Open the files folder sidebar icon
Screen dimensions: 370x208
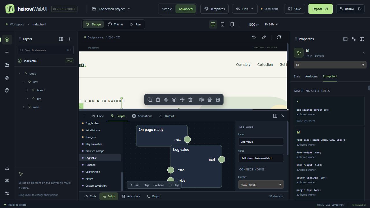(7, 65)
